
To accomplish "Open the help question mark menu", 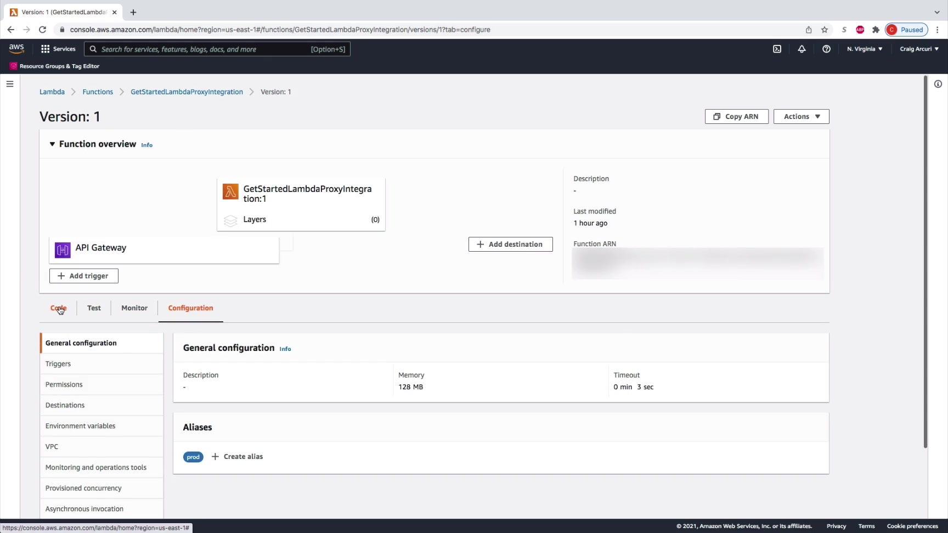I will [826, 49].
